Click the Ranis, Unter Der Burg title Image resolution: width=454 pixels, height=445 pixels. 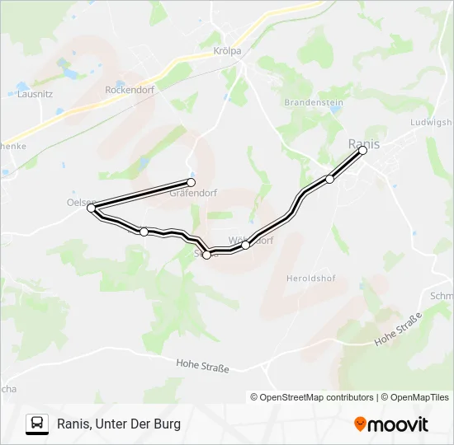pos(119,424)
